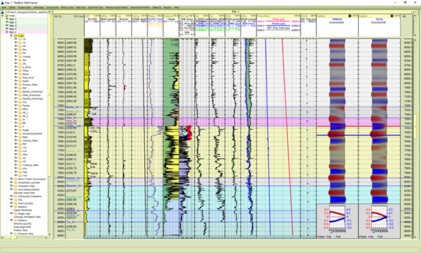Open settings gear on OIL Gather track

coord(392,16)
